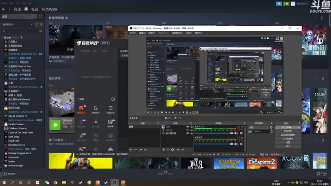Toggle lock on the display capture source
The width and height of the screenshot is (331, 186).
tap(192, 133)
